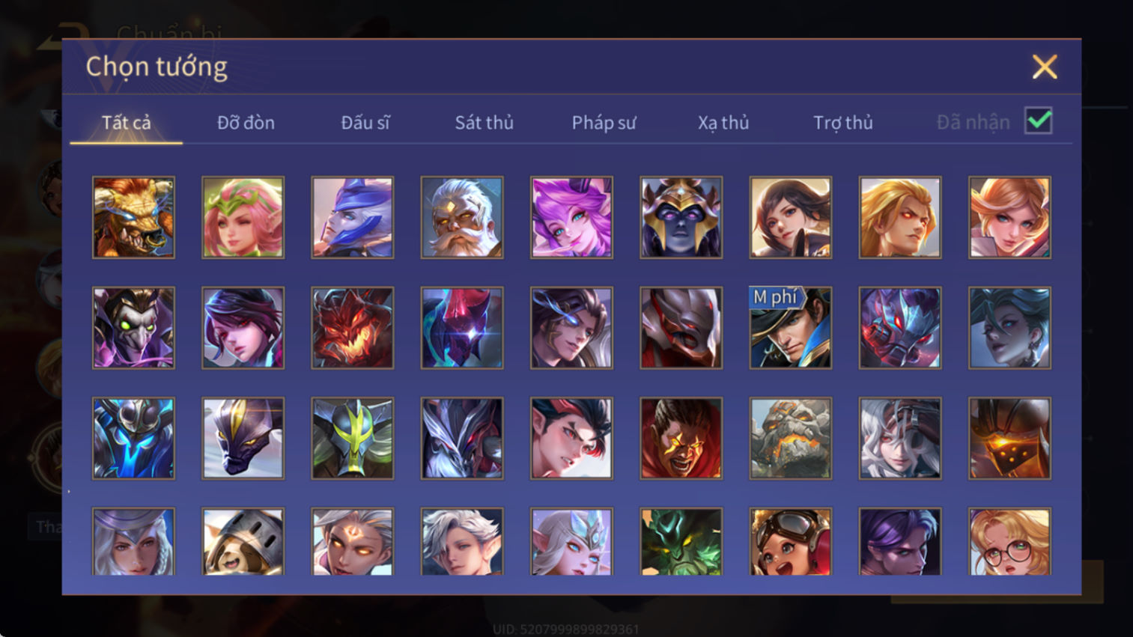Go to the 'Trợ thủ' tab
Viewport: 1133px width, 637px height.
[843, 123]
